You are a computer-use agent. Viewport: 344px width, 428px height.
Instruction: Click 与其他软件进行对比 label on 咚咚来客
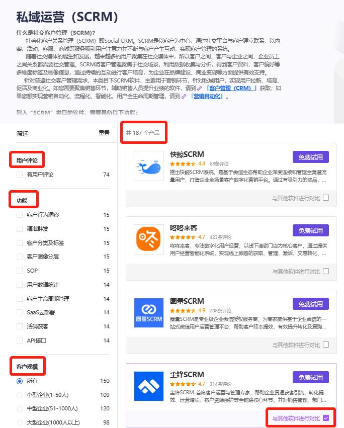coord(296,271)
